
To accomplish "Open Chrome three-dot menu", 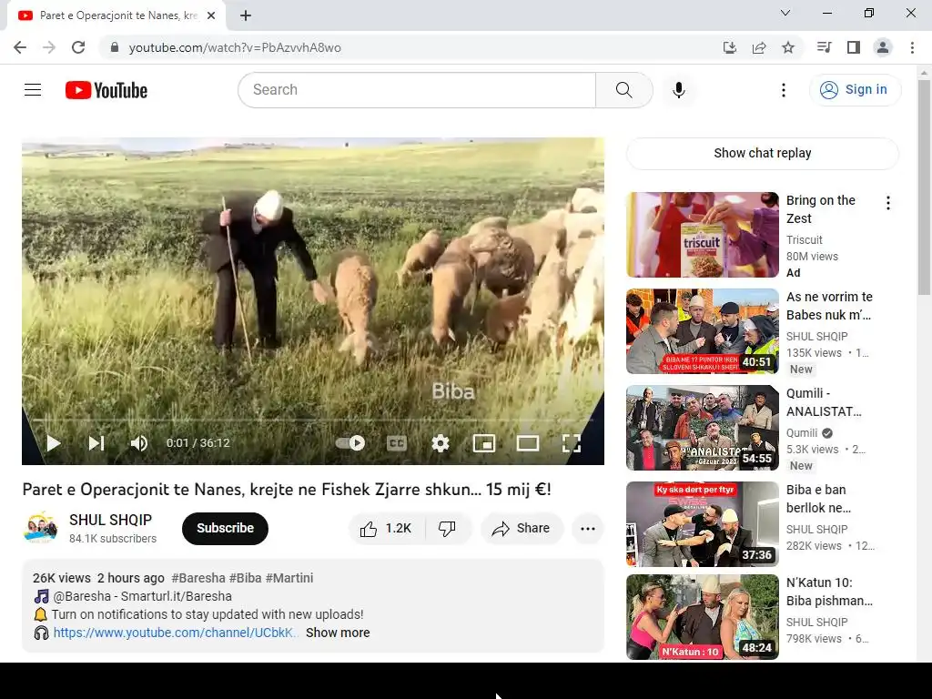I will 912,47.
